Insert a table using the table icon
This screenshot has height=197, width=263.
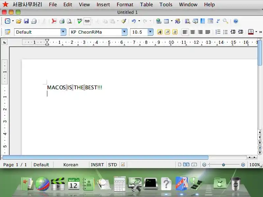pos(166,21)
